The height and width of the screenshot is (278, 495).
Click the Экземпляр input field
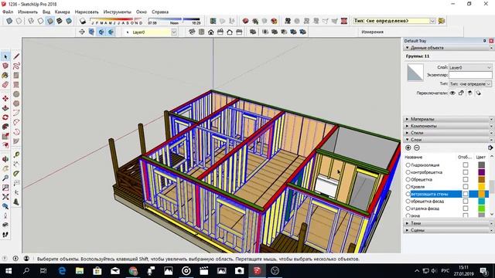470,75
